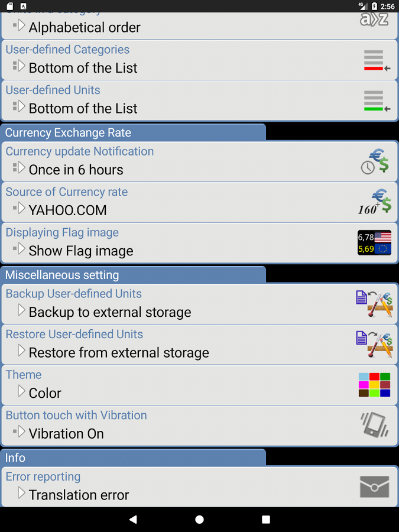The image size is (399, 532).
Task: Tap the backup user-defined units icon
Action: (374, 304)
